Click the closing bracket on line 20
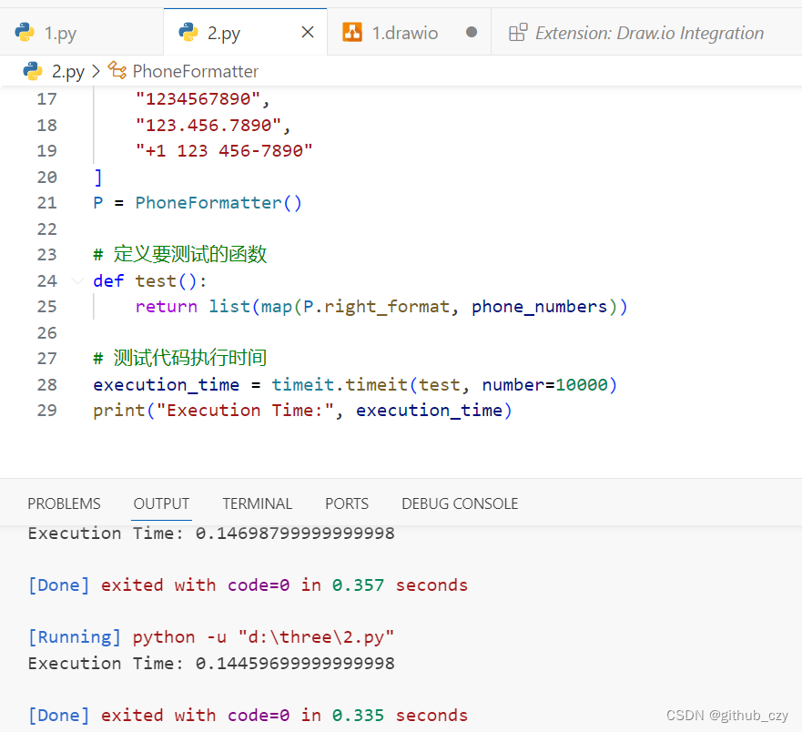This screenshot has width=802, height=732. pyautogui.click(x=98, y=178)
